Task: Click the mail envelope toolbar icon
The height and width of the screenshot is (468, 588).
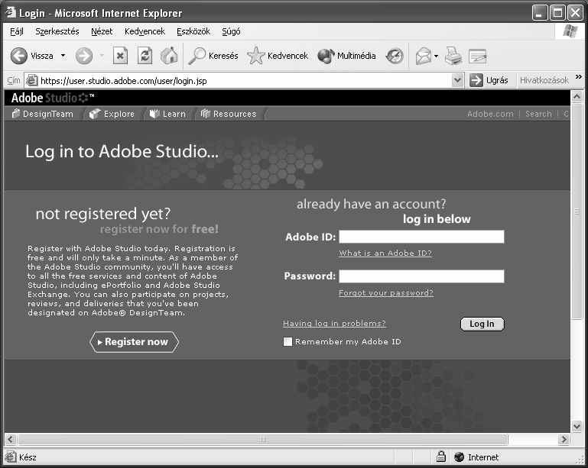Action: (424, 56)
